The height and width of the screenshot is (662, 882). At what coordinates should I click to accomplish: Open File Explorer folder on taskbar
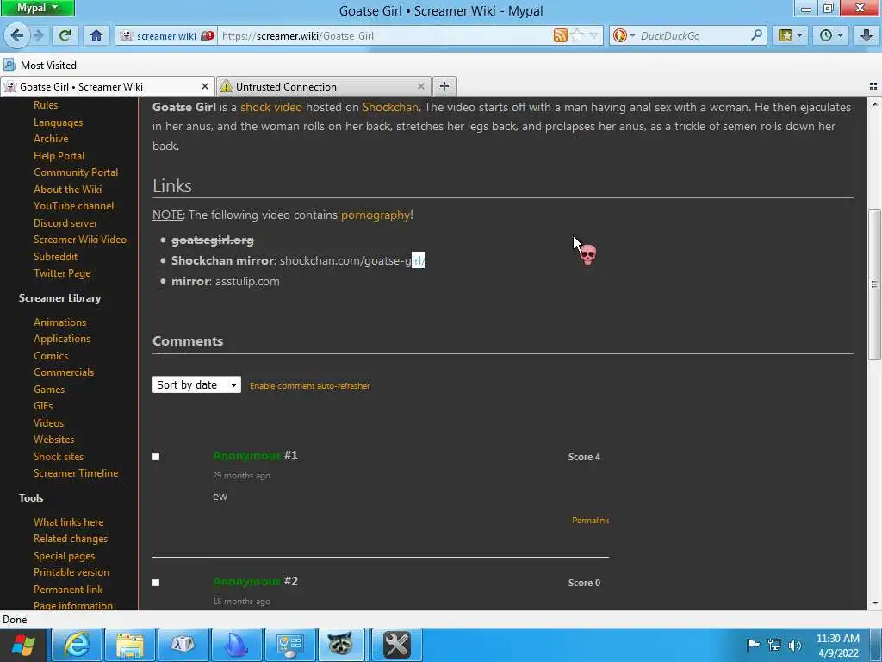point(130,645)
